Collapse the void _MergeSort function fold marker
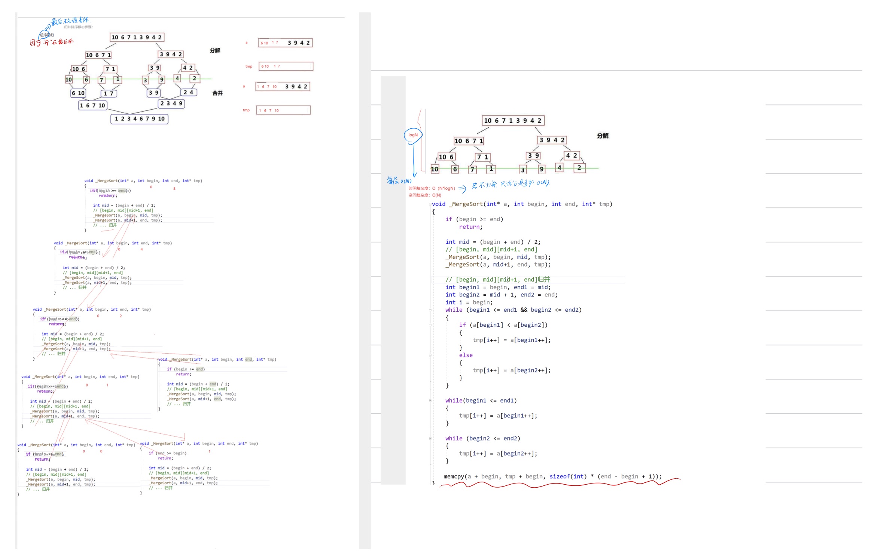893x558 pixels. pyautogui.click(x=430, y=204)
